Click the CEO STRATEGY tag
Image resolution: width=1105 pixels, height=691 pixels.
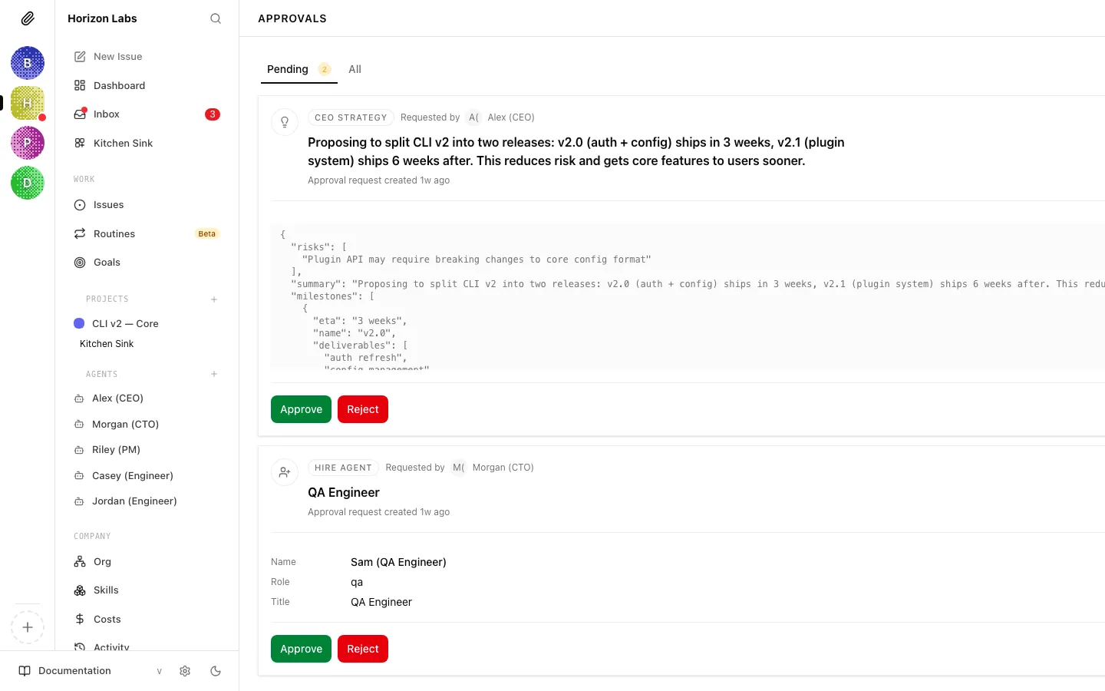click(351, 117)
